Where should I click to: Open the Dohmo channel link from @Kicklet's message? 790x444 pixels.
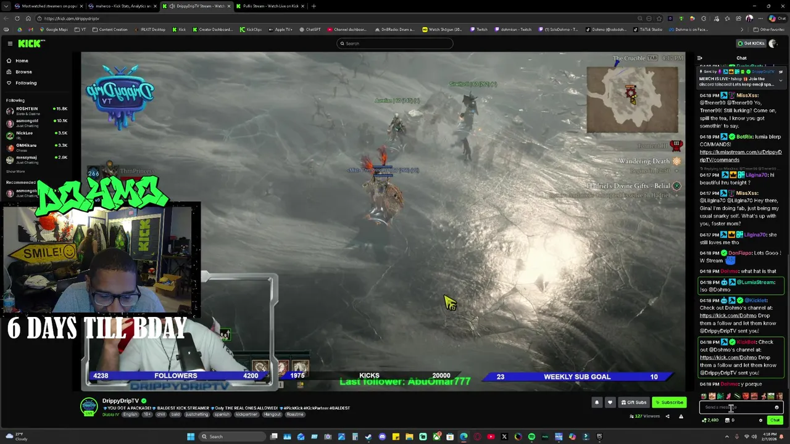[x=728, y=316]
